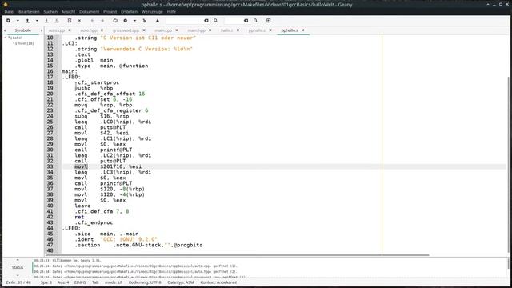Click the Save All toolbar icon
The height and width of the screenshot is (288, 512).
57,21
